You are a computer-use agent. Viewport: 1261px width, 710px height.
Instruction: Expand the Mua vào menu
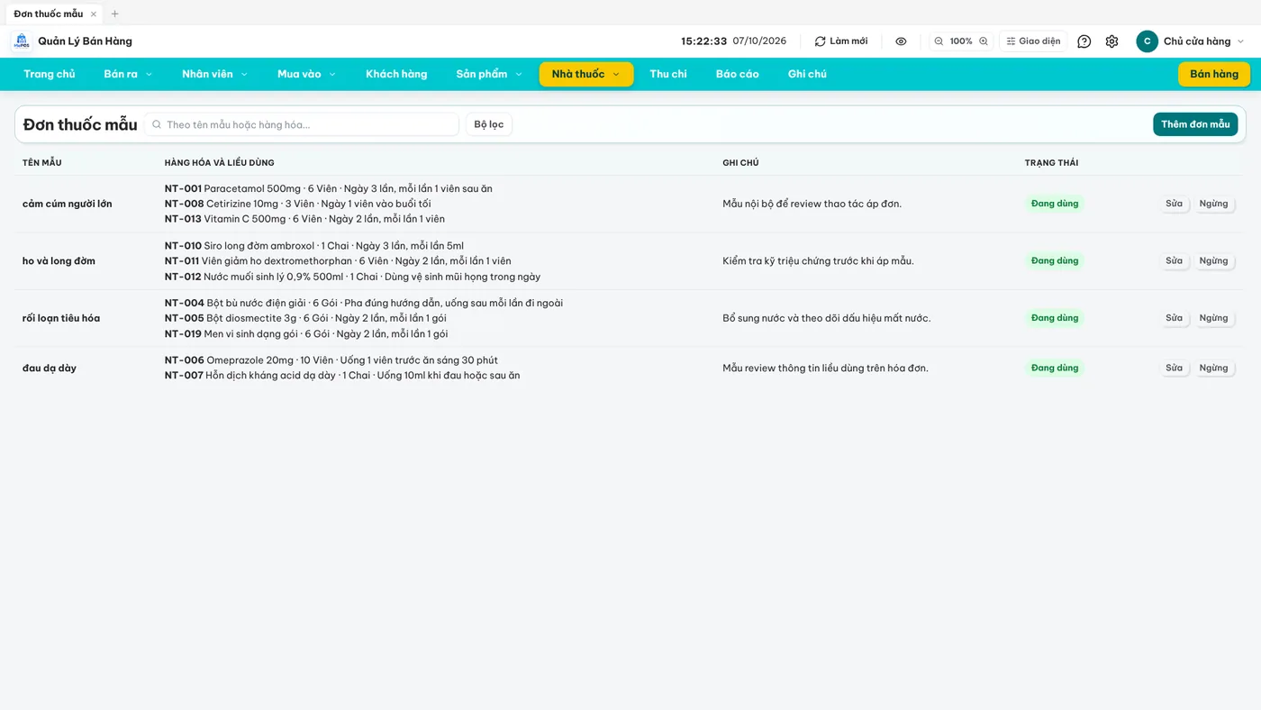click(306, 74)
